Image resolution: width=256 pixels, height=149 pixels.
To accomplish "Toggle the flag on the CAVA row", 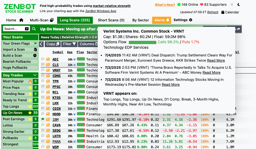I will pos(43,125).
